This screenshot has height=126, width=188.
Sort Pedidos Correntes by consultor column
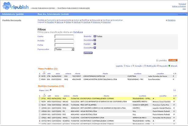[163, 96]
